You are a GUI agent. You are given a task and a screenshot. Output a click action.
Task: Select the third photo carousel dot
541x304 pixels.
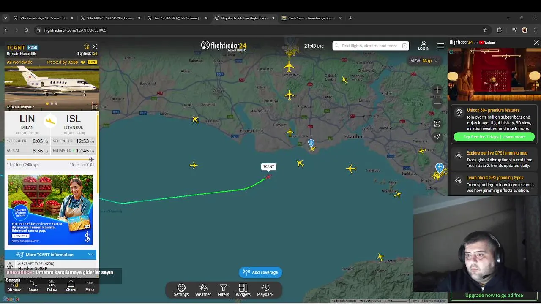coord(56,103)
